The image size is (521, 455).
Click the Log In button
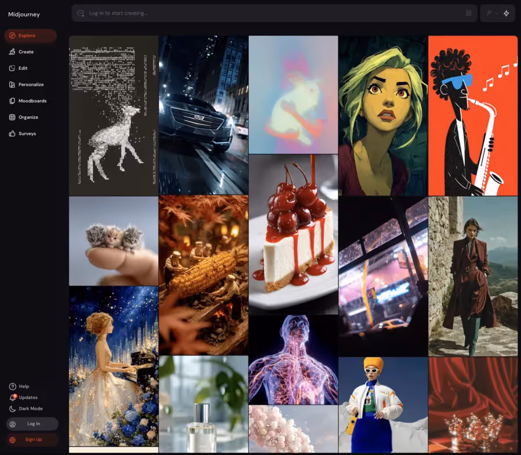33,424
